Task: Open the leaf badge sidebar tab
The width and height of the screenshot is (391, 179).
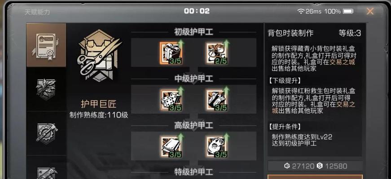Action: coord(46,89)
